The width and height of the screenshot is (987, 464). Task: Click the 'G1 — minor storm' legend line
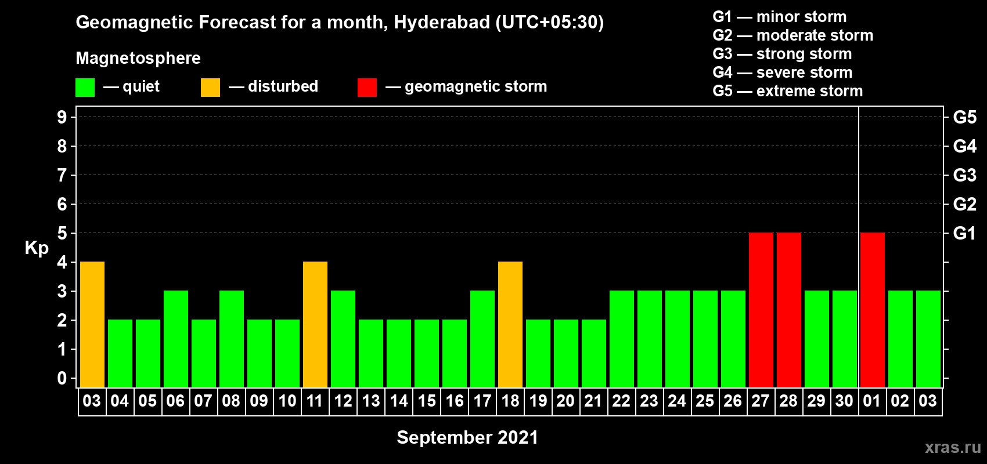779,17
